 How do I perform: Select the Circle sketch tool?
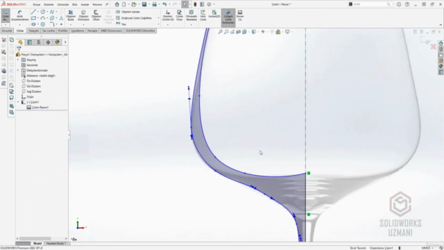43,12
